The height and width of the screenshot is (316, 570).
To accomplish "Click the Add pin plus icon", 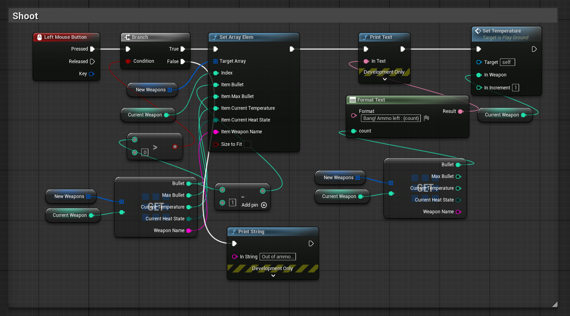I will coord(264,205).
